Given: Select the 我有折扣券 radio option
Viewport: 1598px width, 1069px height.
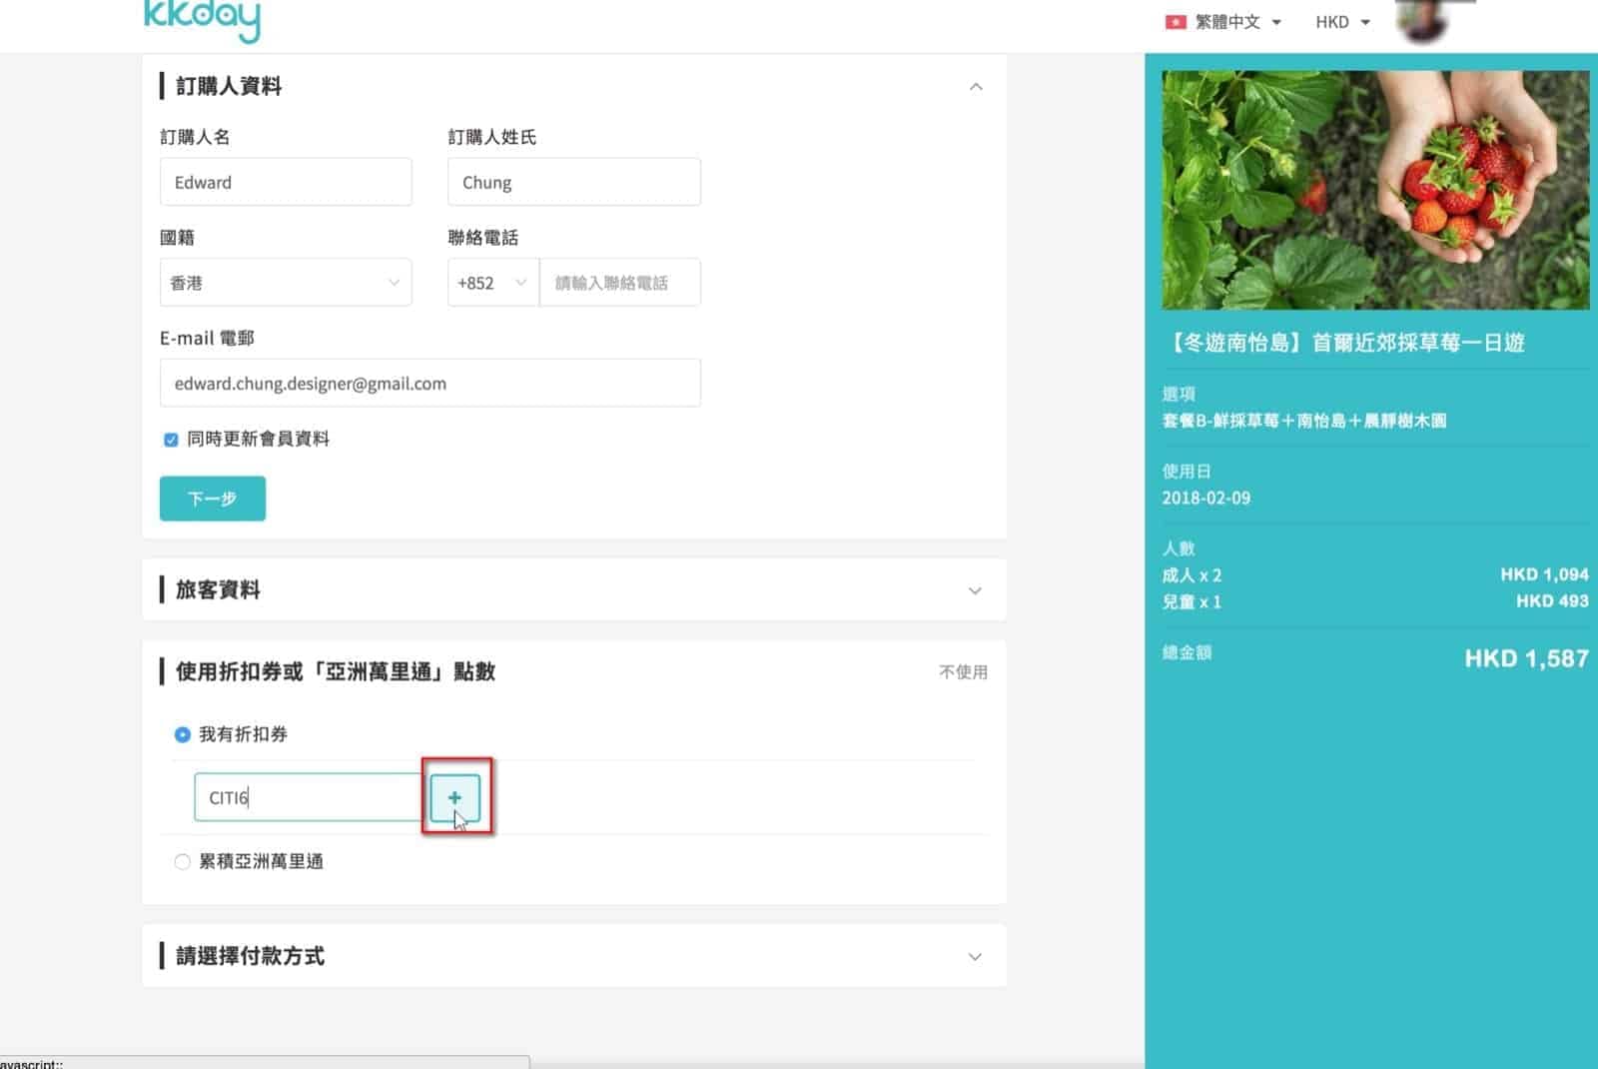Looking at the screenshot, I should pyautogui.click(x=183, y=735).
